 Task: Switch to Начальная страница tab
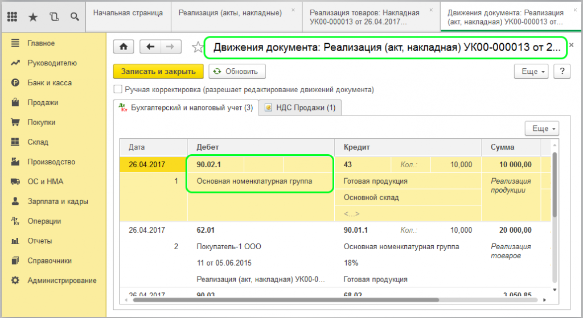point(128,17)
